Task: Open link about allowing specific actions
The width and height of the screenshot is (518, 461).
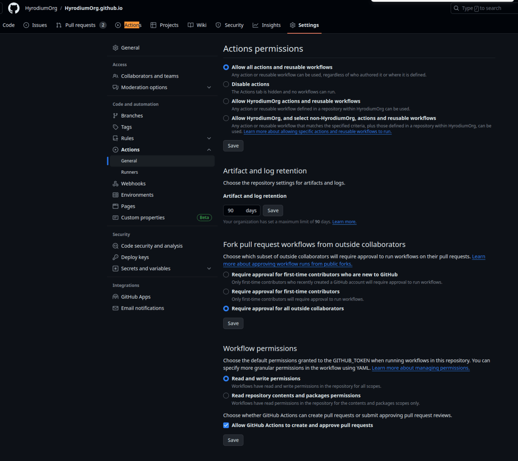Action: pyautogui.click(x=317, y=132)
